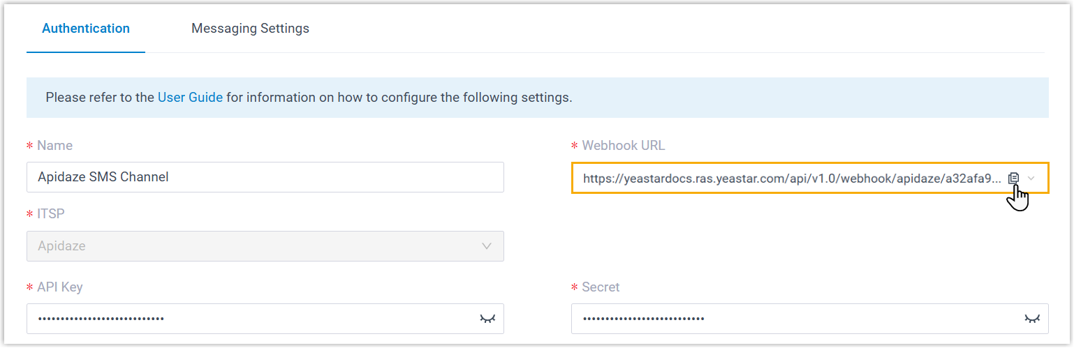Open the User Guide link

[x=190, y=98]
